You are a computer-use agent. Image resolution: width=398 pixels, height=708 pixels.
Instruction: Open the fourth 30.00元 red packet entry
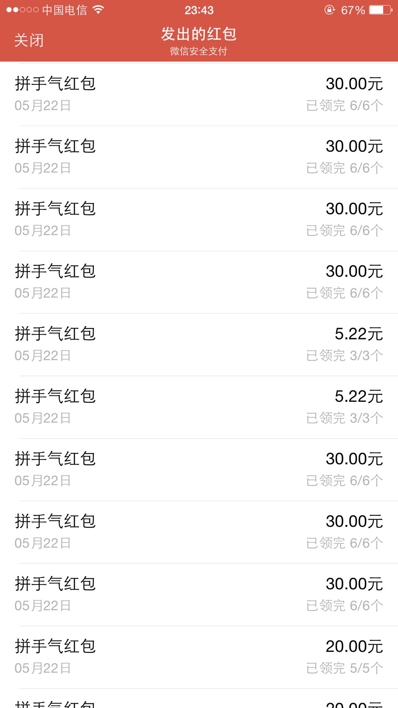pos(199,282)
